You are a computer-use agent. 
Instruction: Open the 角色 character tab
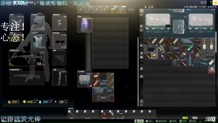pyautogui.click(x=139, y=121)
